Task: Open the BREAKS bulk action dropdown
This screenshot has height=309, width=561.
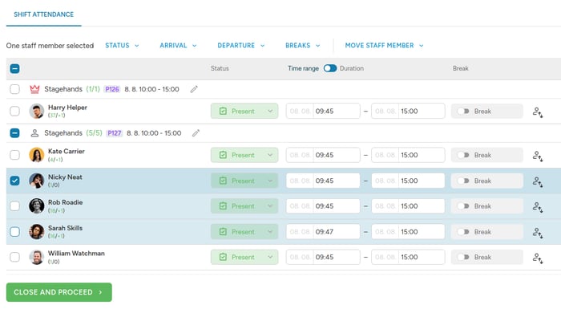Action: [303, 46]
